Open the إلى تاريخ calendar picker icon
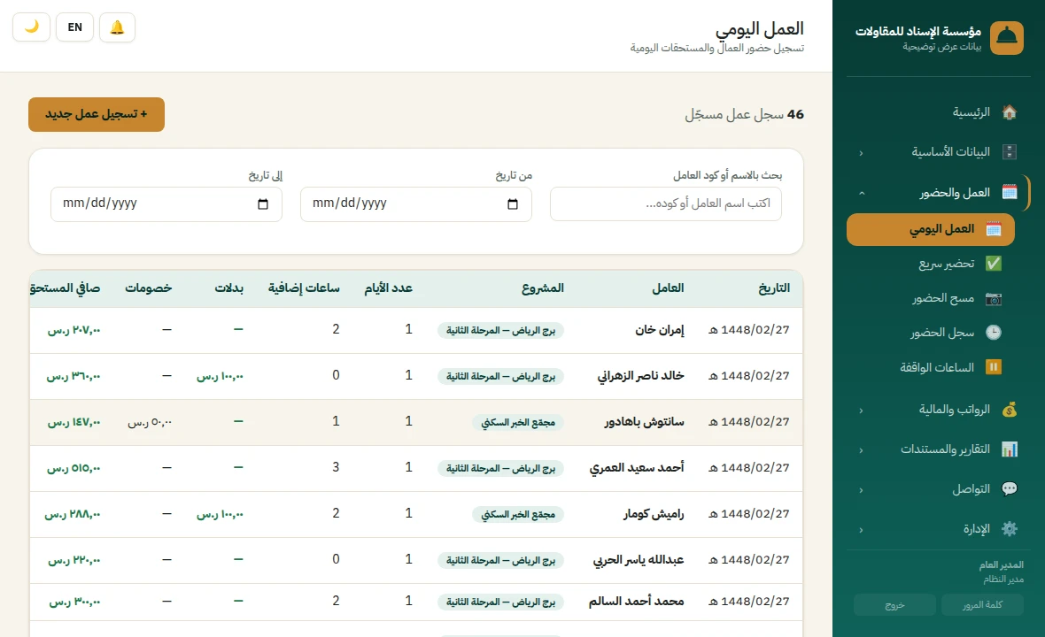The width and height of the screenshot is (1045, 637). [x=263, y=203]
